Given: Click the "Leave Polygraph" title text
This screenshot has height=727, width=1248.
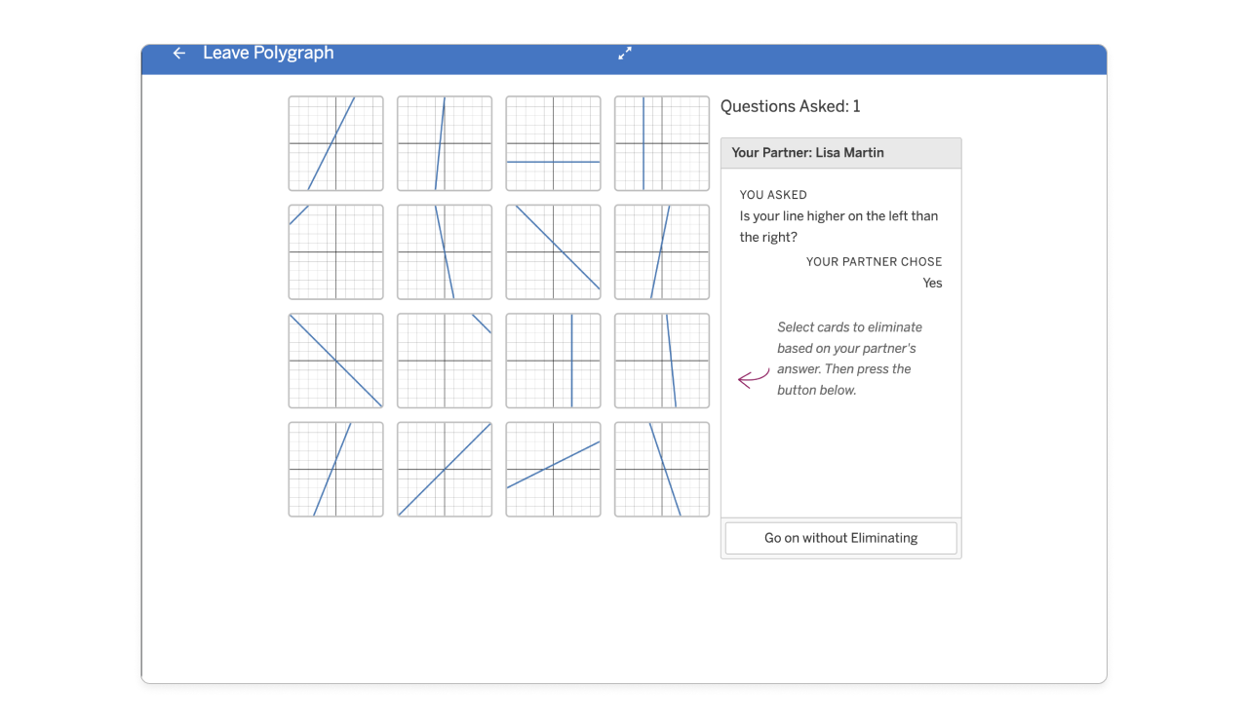Looking at the screenshot, I should (x=268, y=53).
